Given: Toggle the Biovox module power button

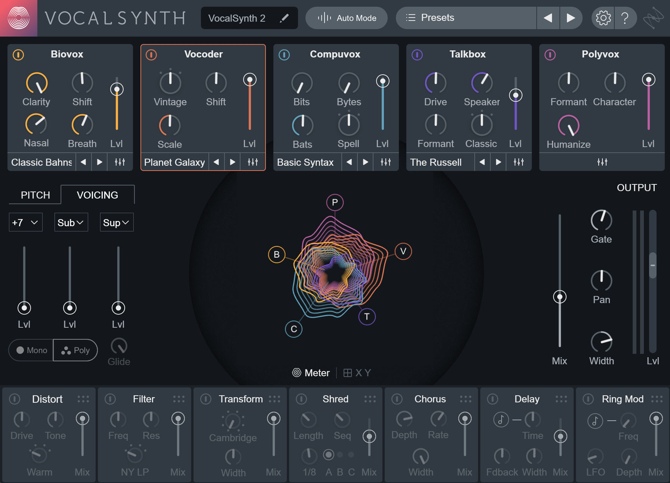Looking at the screenshot, I should (18, 55).
